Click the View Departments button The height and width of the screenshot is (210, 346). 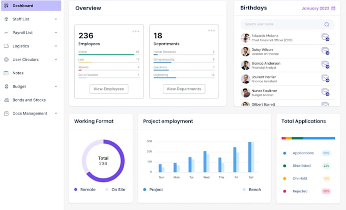pos(184,89)
